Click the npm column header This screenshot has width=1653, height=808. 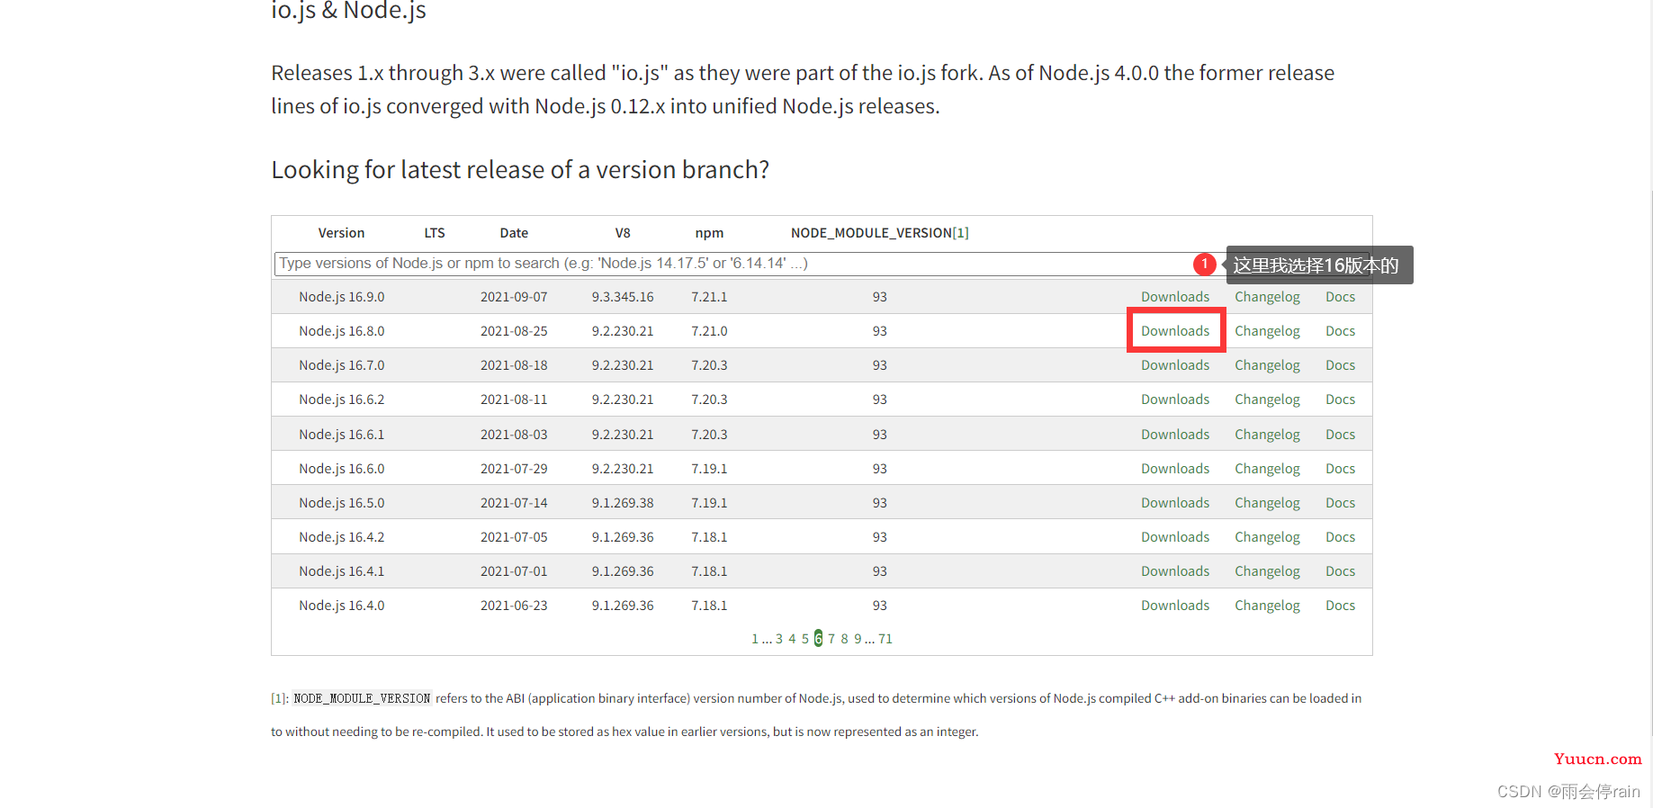pyautogui.click(x=709, y=233)
